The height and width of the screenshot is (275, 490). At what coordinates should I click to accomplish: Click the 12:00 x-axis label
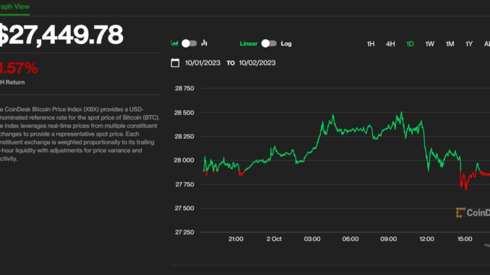click(426, 239)
